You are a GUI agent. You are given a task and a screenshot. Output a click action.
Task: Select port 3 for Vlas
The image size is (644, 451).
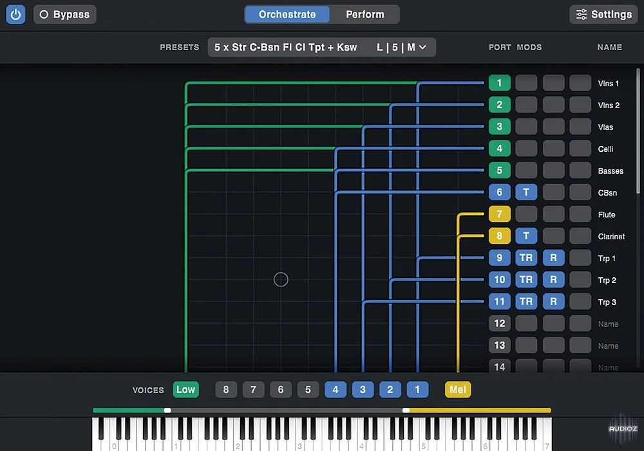(x=500, y=126)
